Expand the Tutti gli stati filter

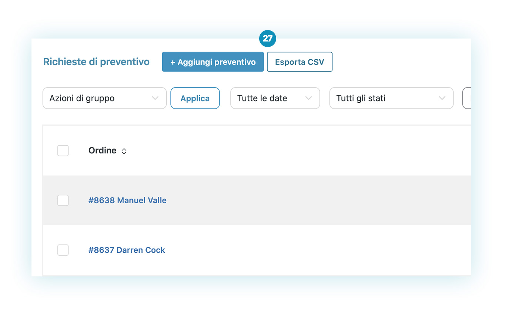click(391, 98)
